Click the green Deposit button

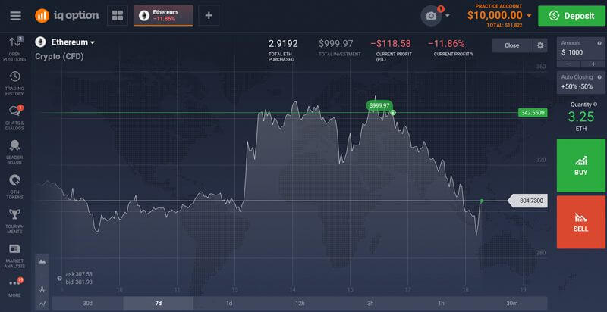coord(572,16)
